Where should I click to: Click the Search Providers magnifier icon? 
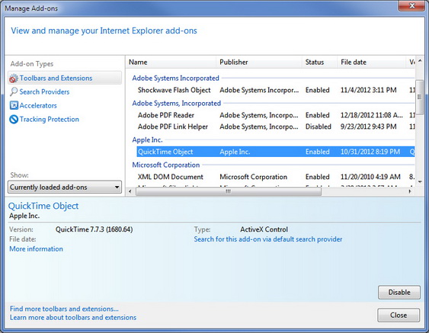14,91
